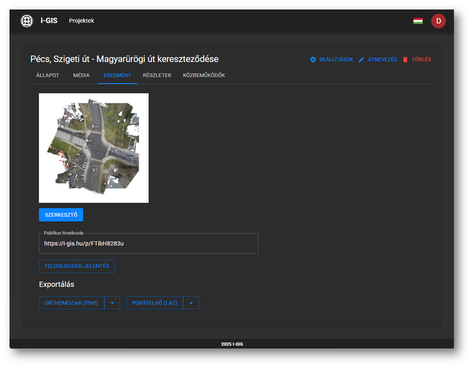Viewport: 473px width, 368px height.
Task: Click the intersection orthomosaic thumbnail
Action: 94,148
